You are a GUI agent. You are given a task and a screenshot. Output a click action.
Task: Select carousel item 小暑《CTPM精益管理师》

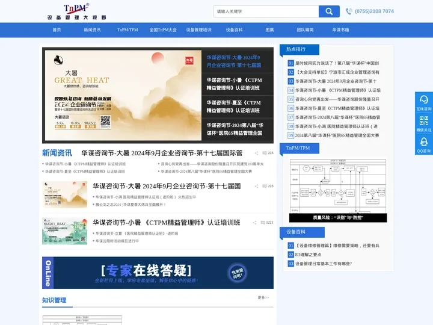click(x=238, y=84)
